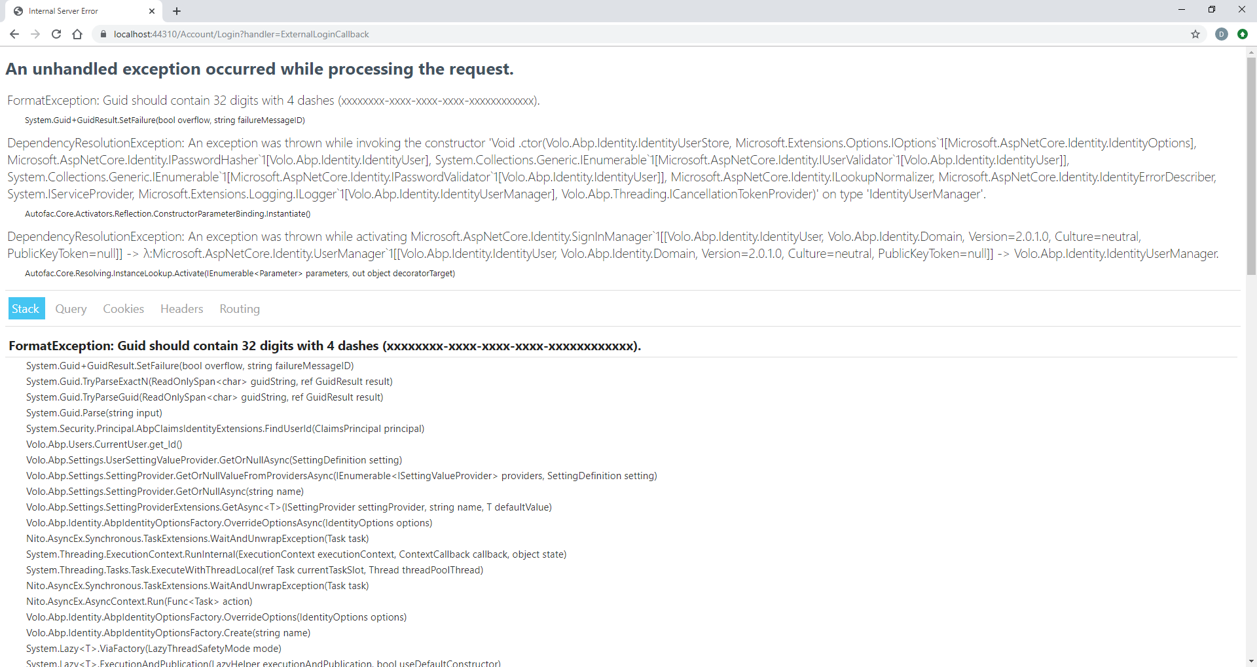Switch to the Headers tab
The height and width of the screenshot is (667, 1257).
click(x=181, y=308)
